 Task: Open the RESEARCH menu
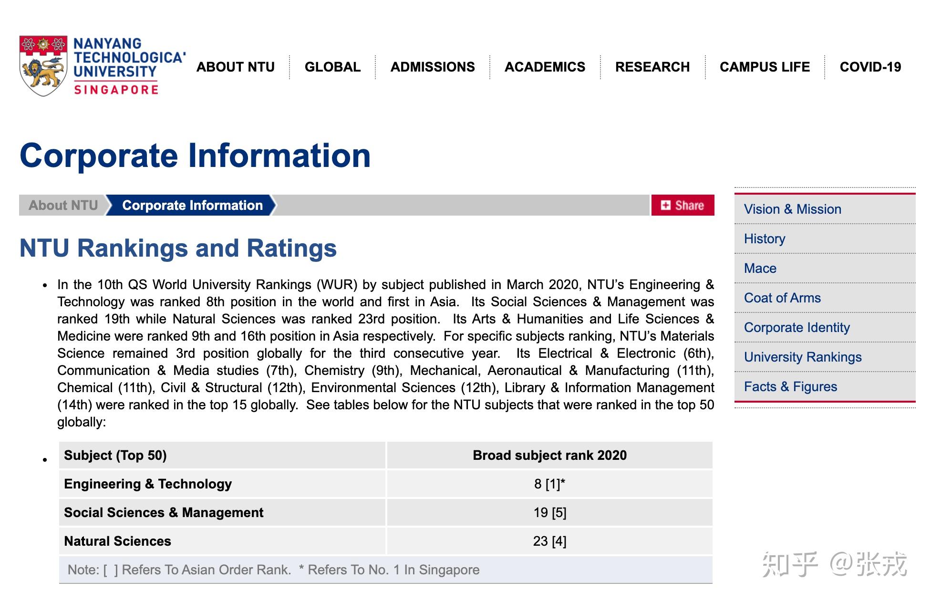coord(652,67)
